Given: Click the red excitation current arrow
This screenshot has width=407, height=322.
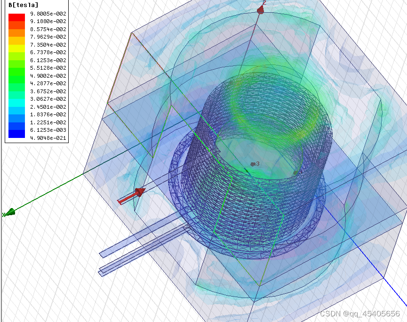Looking at the screenshot, I should tap(131, 196).
